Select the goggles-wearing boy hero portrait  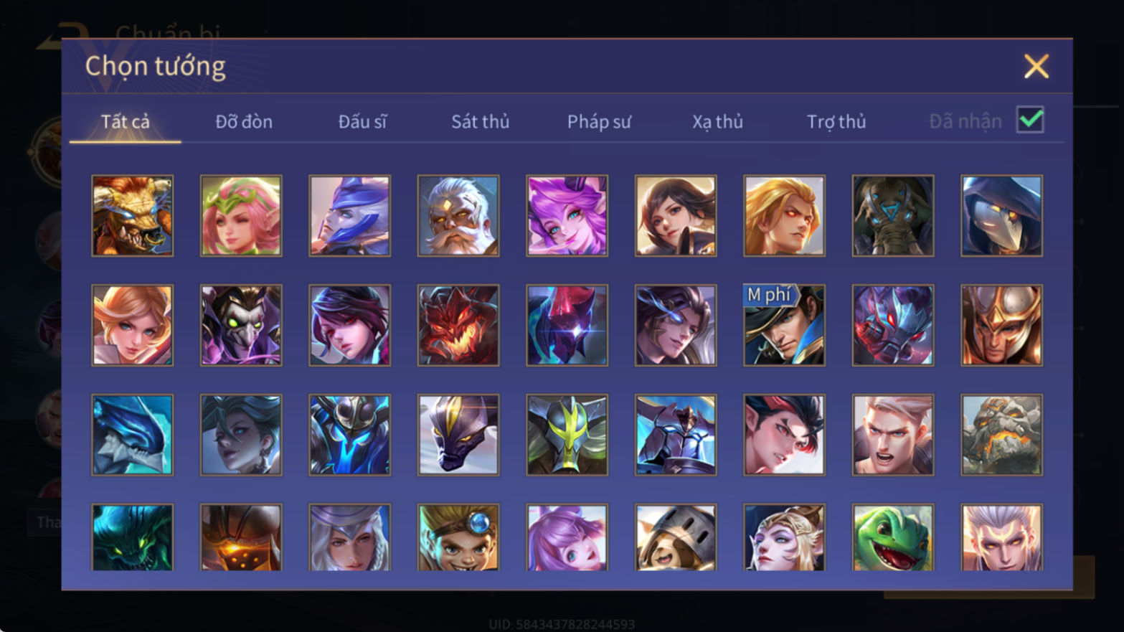coord(458,537)
